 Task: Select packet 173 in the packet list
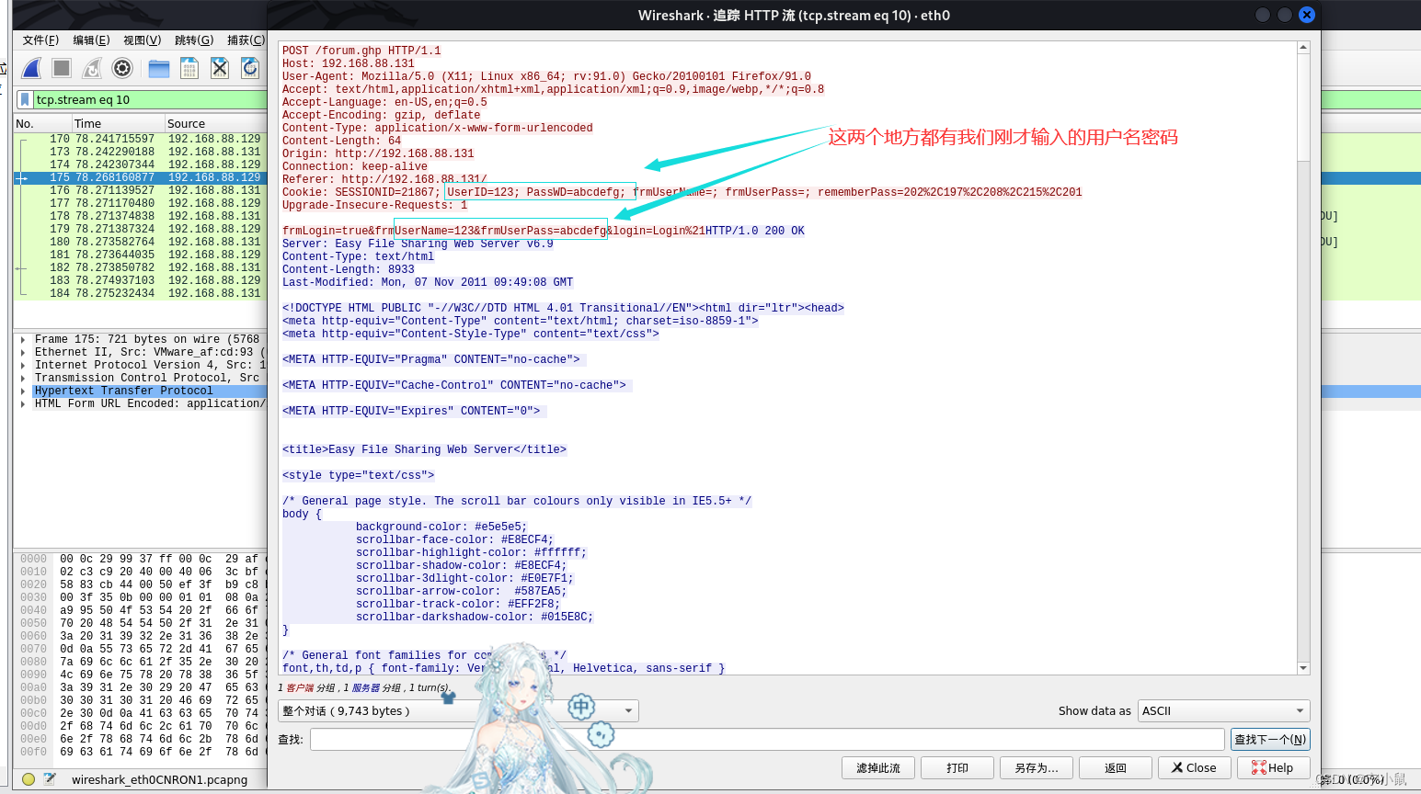pos(140,152)
